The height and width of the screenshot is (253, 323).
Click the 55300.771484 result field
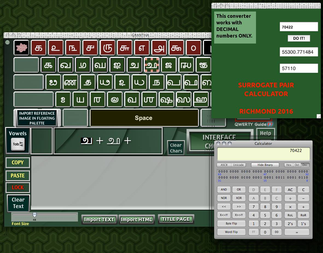point(299,52)
